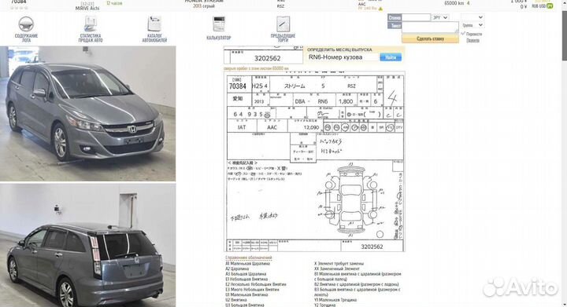Click the RN6 body number field
The image size is (567, 307).
pos(343,57)
